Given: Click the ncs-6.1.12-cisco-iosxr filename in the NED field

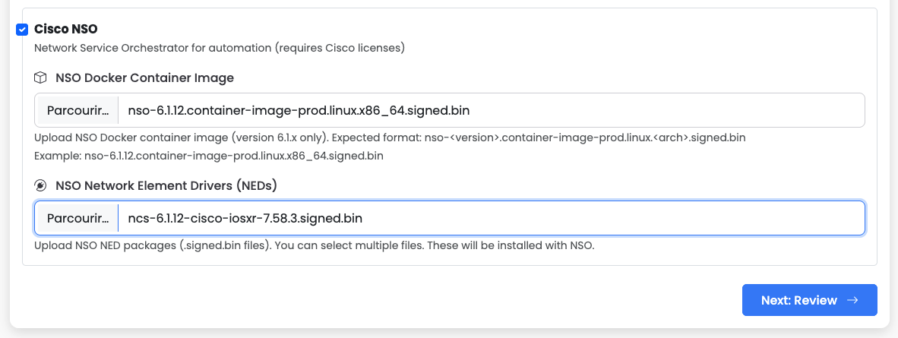Looking at the screenshot, I should tap(245, 219).
